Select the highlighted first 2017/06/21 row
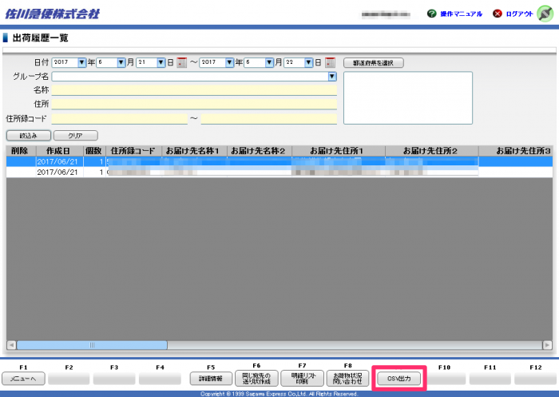559x397 pixels. (x=279, y=161)
